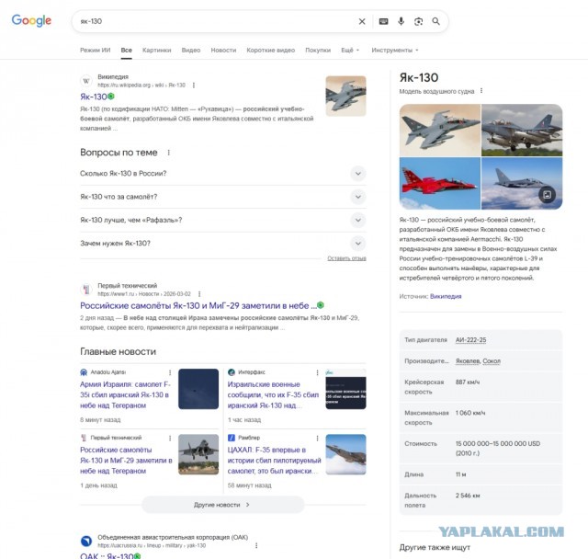The image size is (588, 559).
Task: Click the magnifier search icon
Action: coord(435,21)
